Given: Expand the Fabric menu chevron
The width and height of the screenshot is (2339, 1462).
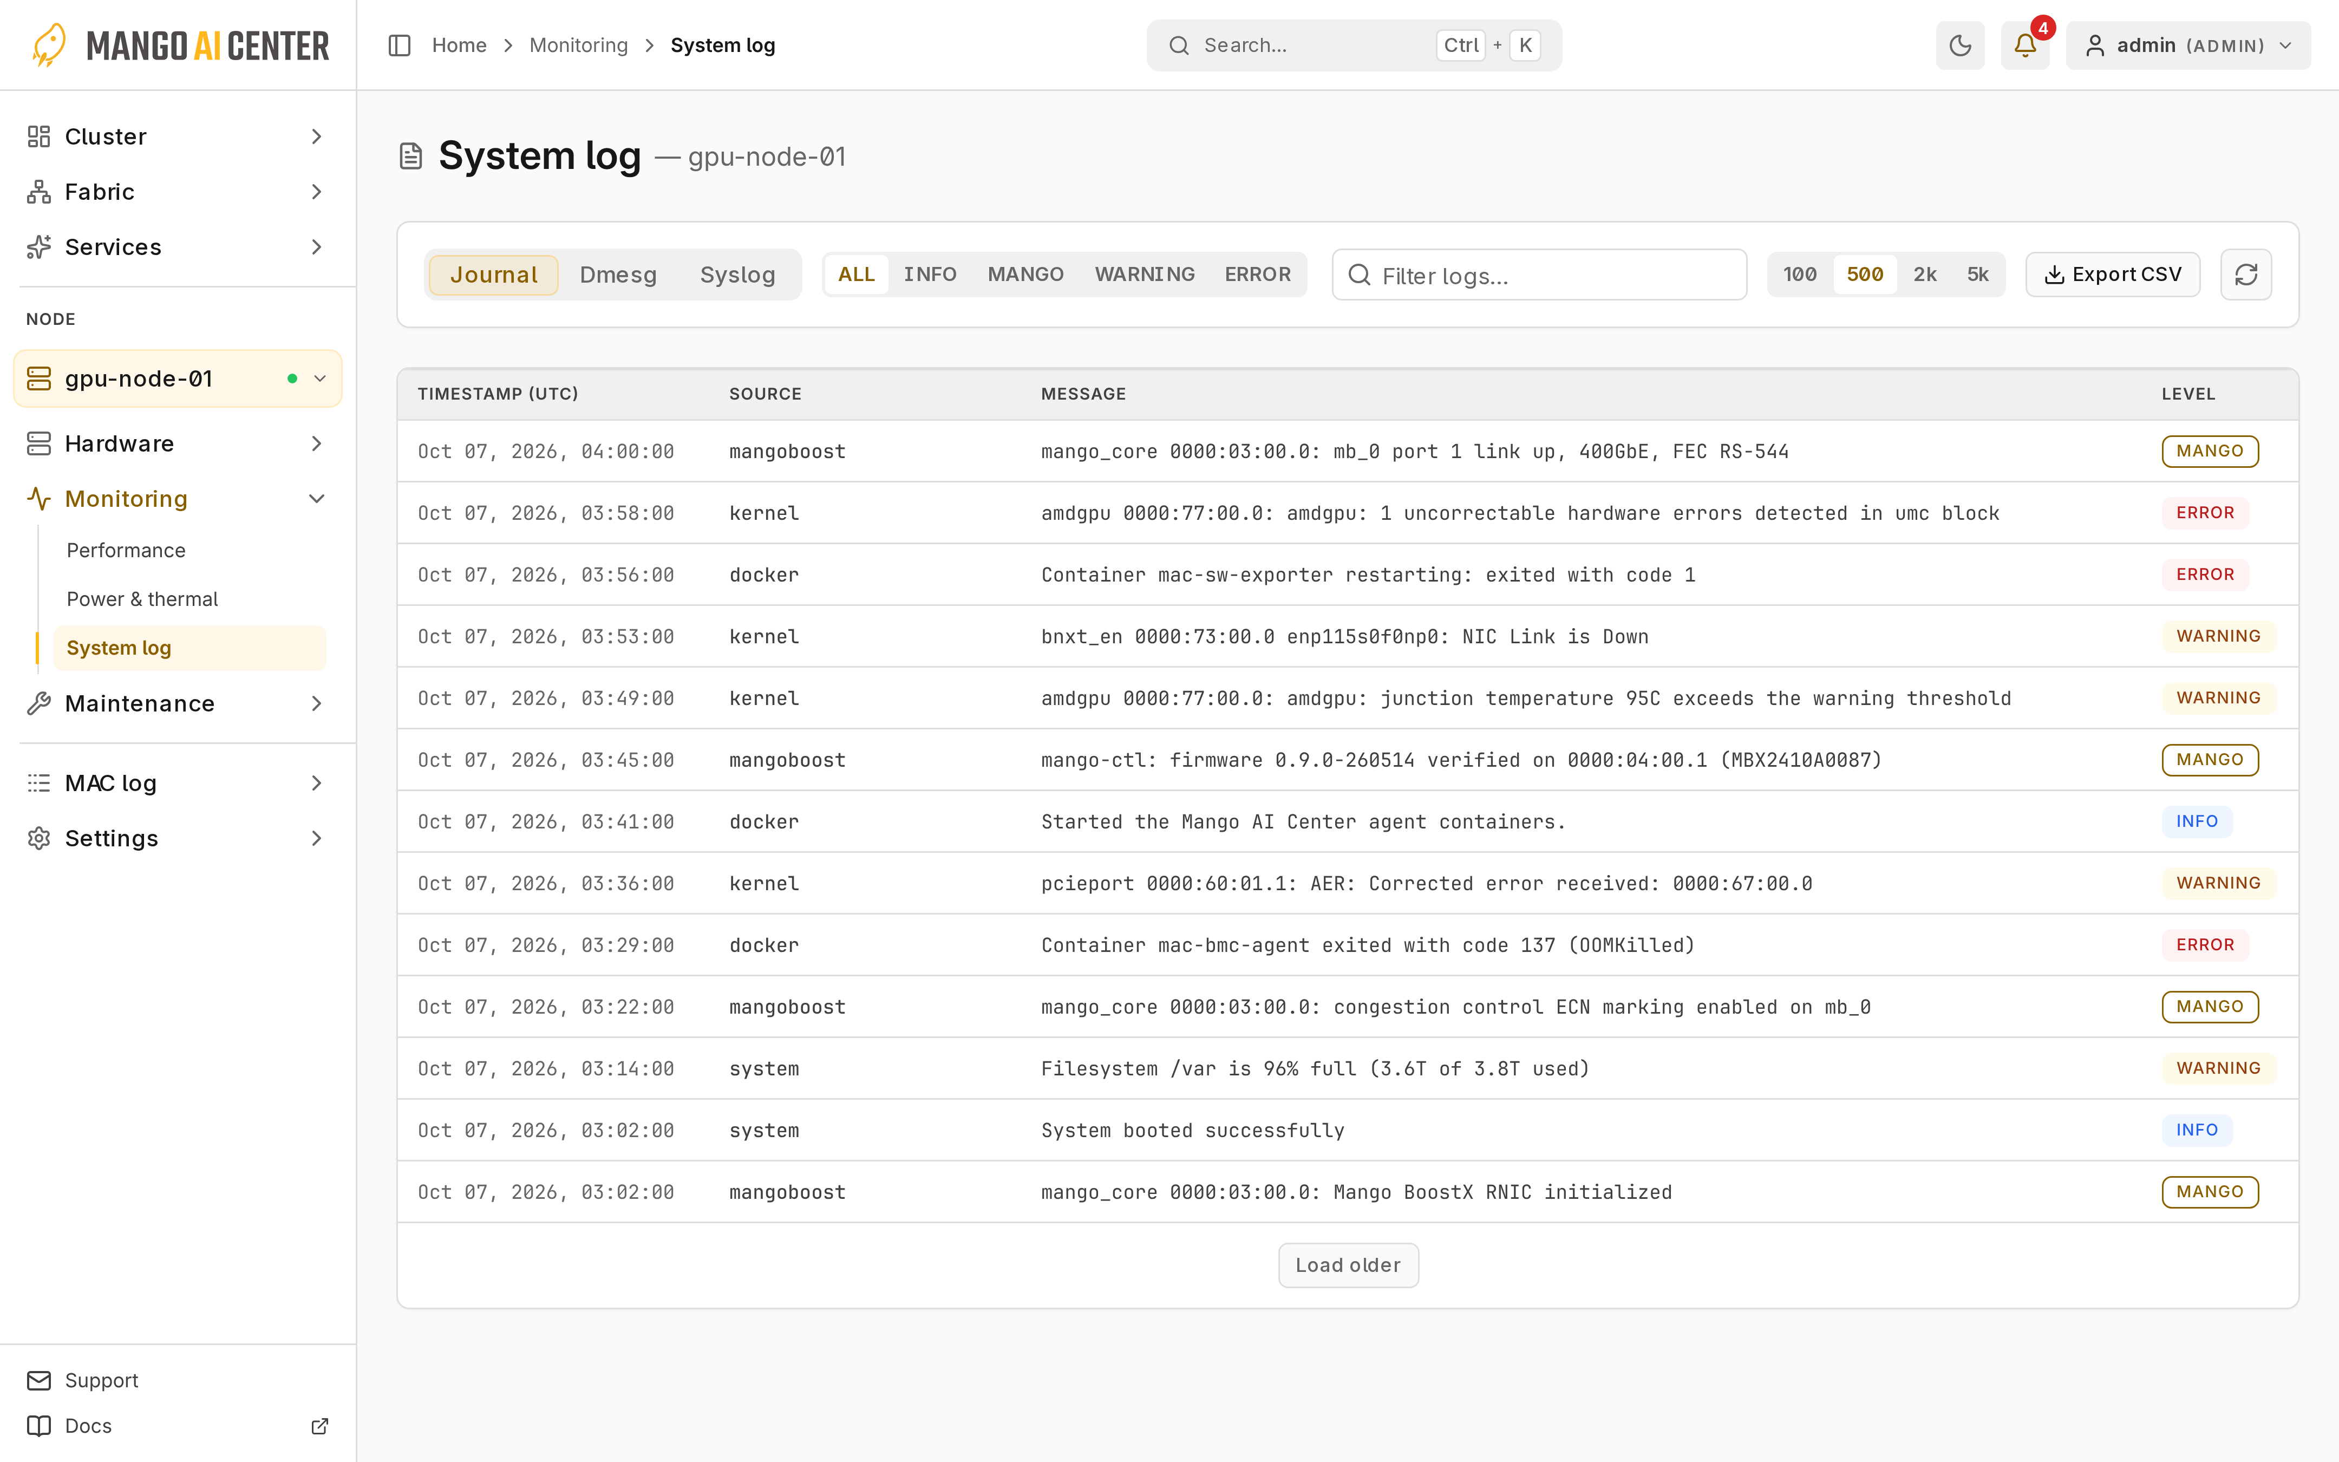Looking at the screenshot, I should pyautogui.click(x=316, y=192).
